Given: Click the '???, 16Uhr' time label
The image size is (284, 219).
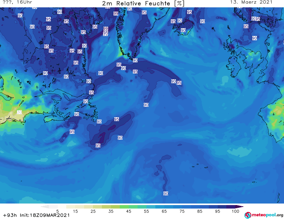Looking at the screenshot, I should click(x=17, y=2).
